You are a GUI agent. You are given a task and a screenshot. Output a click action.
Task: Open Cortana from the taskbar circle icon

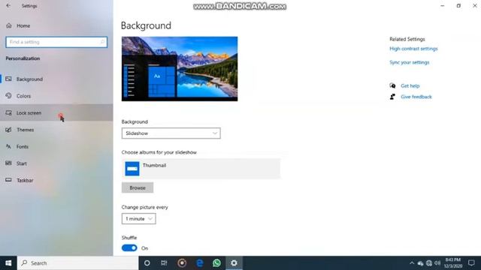(x=147, y=263)
